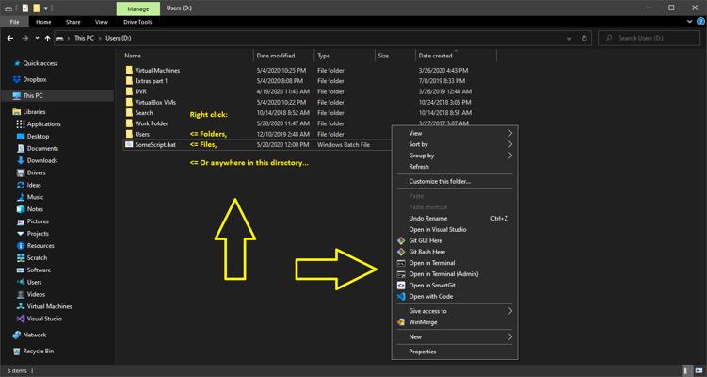
Task: Click the WinMerge icon in context menu
Action: [x=401, y=322]
